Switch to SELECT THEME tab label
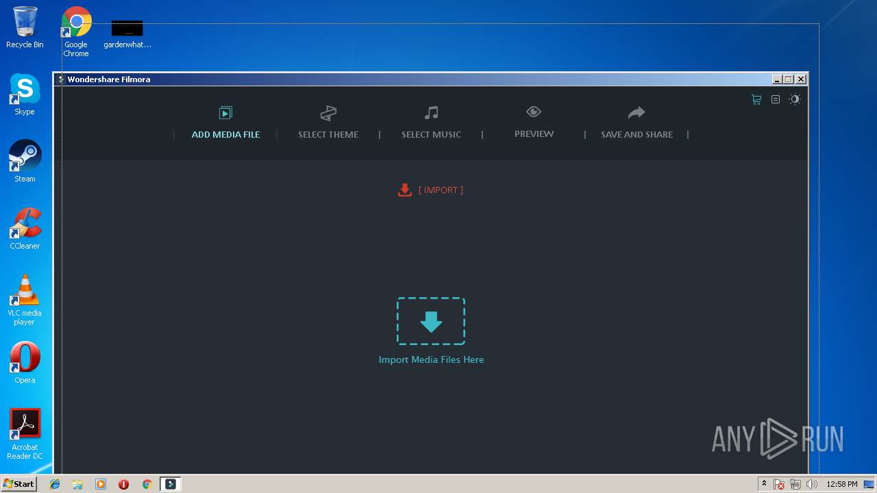877x493 pixels. [328, 135]
